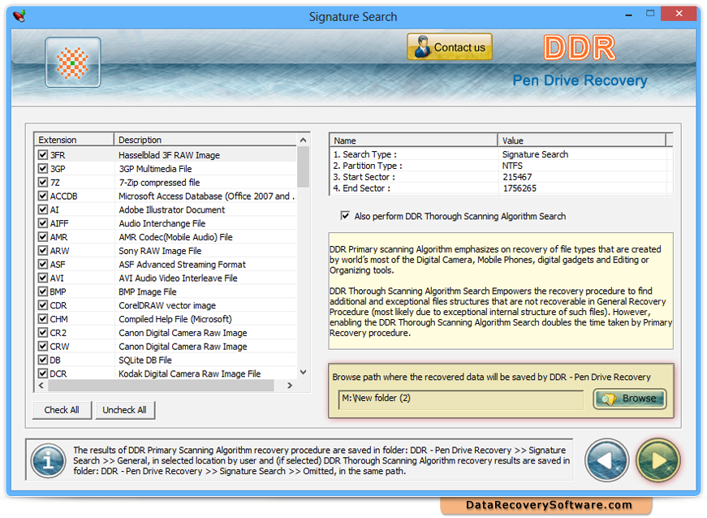Click the save path input field
This screenshot has width=707, height=518.
coord(461,399)
